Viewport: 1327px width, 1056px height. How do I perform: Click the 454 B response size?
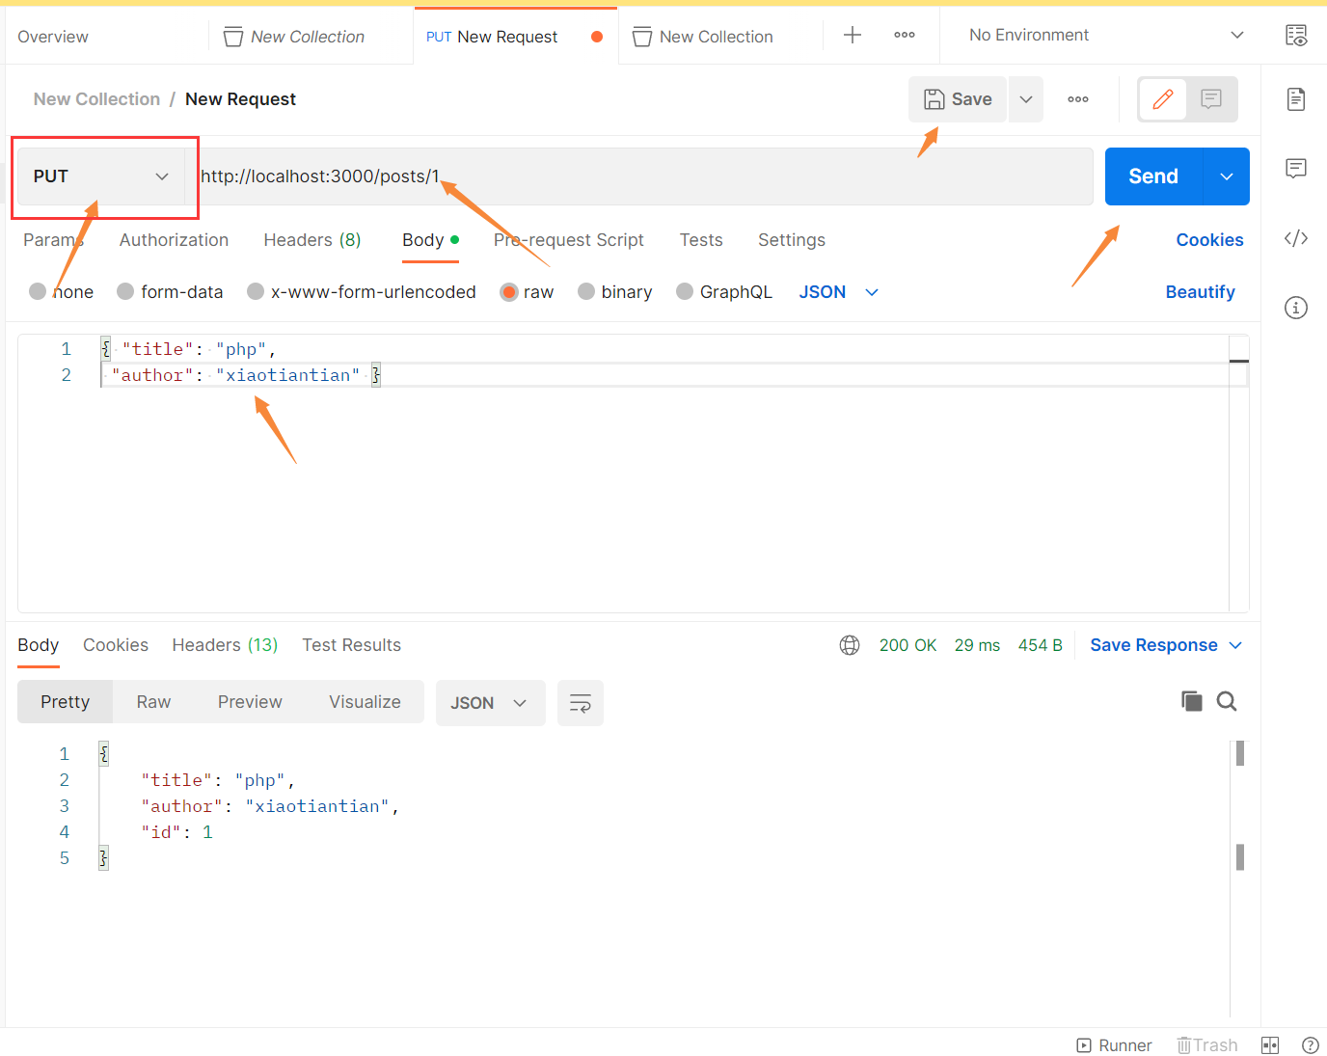(x=1040, y=645)
